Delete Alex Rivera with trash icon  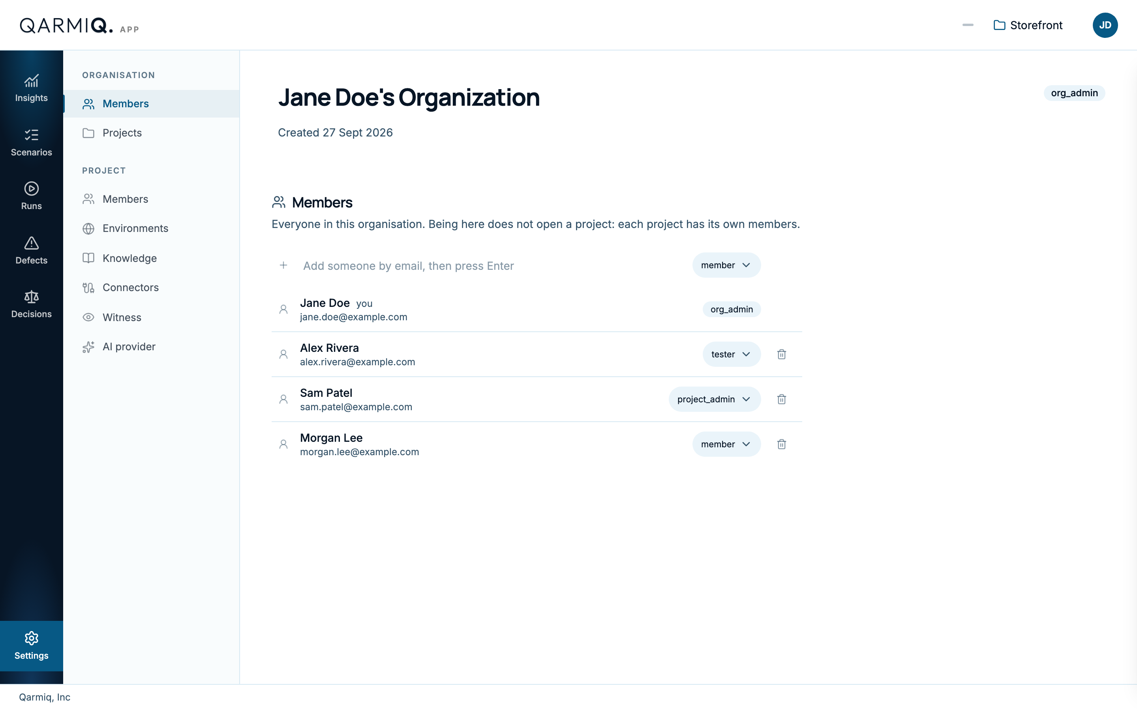coord(781,354)
